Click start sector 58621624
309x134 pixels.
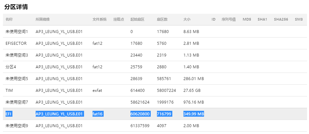(x=140, y=102)
